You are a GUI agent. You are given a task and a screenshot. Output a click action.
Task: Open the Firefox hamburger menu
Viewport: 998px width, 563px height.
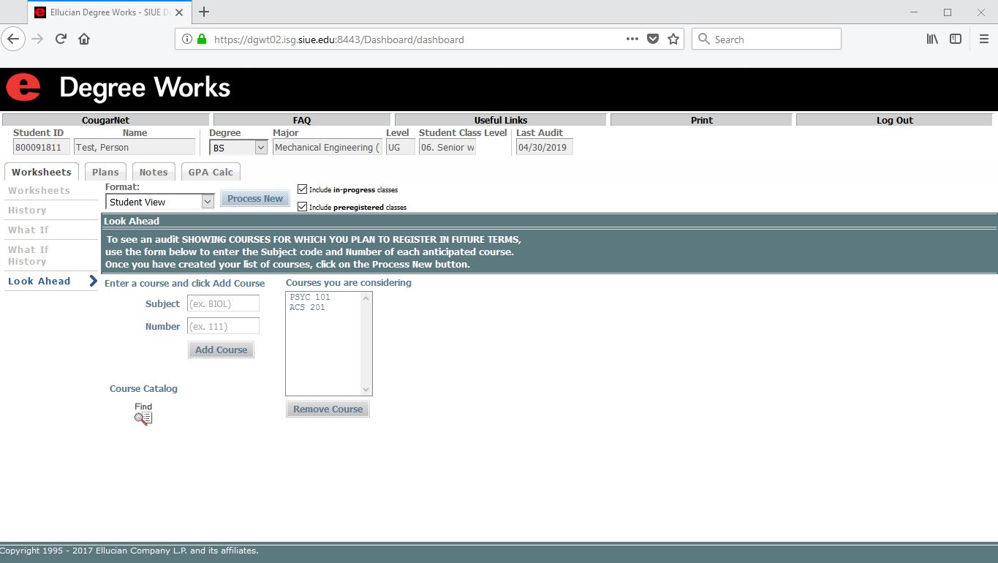click(x=983, y=39)
